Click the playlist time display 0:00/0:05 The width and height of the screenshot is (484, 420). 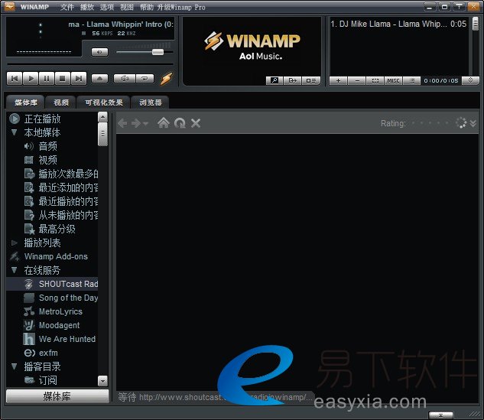click(440, 80)
